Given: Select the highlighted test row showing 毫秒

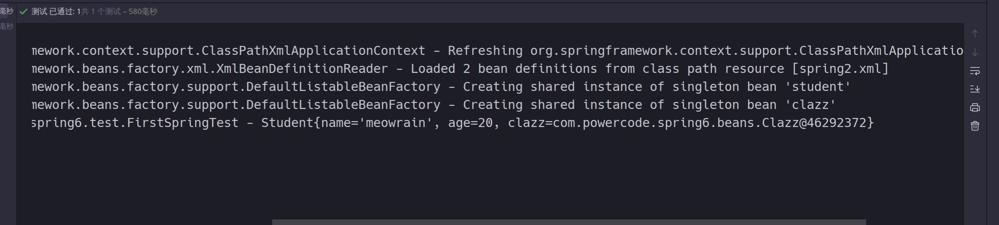Looking at the screenshot, I should 6,11.
